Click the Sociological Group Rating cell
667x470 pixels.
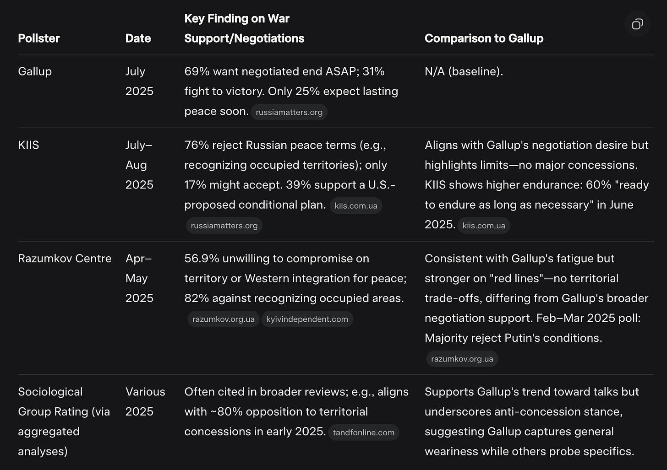click(64, 421)
